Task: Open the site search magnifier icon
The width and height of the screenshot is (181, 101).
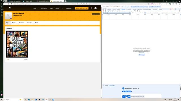Action: (x=91, y=8)
